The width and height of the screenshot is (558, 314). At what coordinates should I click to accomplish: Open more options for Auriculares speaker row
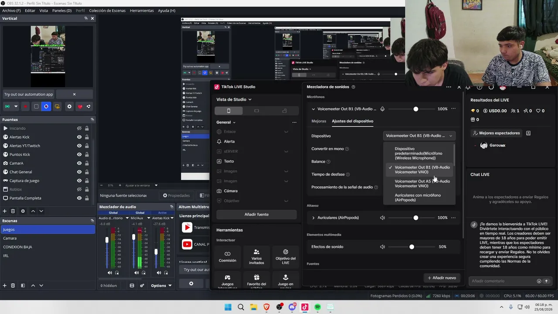(453, 218)
